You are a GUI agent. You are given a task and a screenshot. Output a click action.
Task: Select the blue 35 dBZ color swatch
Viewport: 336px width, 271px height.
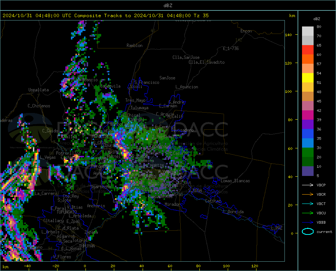(x=308, y=134)
